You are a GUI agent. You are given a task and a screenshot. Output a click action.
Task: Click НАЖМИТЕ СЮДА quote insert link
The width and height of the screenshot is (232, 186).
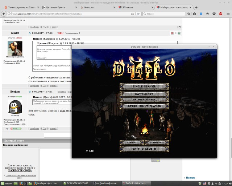(x=20, y=170)
